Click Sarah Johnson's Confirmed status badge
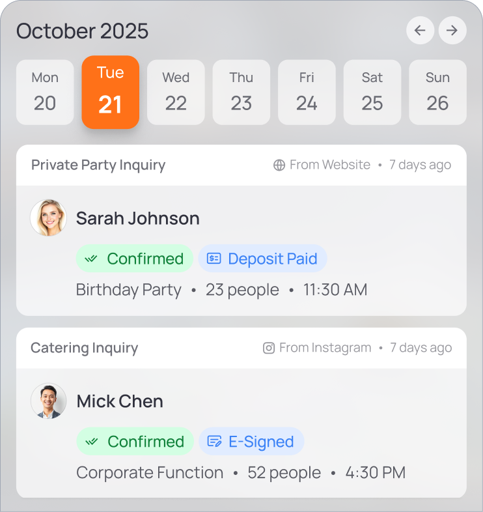The height and width of the screenshot is (512, 483). 135,259
